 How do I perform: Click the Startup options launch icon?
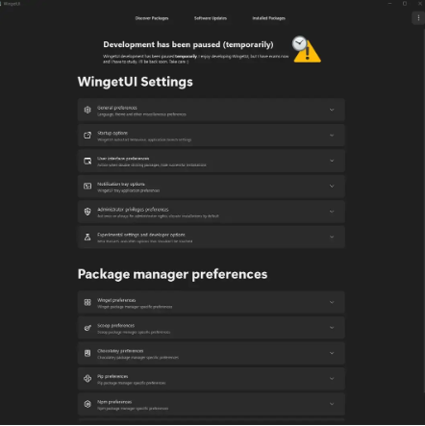pyautogui.click(x=87, y=136)
